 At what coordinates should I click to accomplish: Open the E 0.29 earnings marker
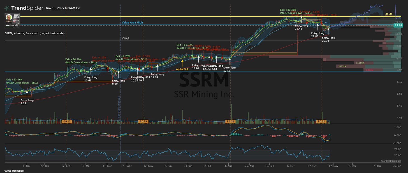(144, 122)
